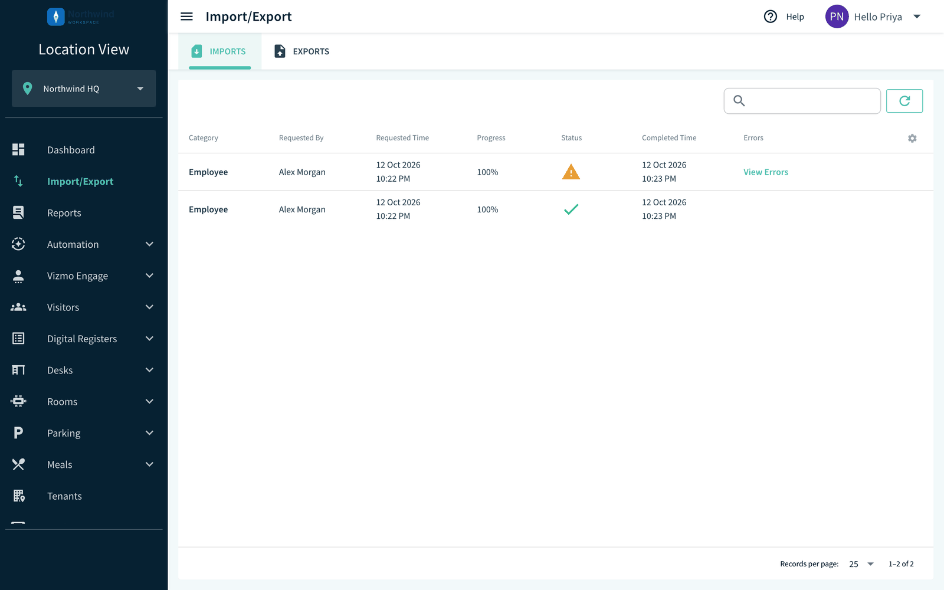This screenshot has height=590, width=944.
Task: Expand the Vizmo Engage chevron
Action: coord(149,276)
